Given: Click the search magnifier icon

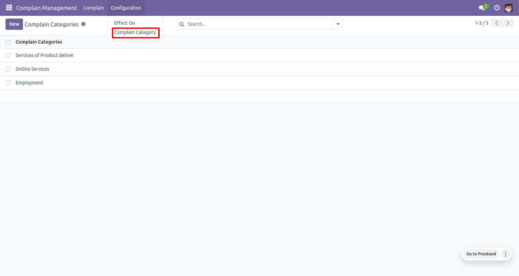Looking at the screenshot, I should (x=182, y=24).
